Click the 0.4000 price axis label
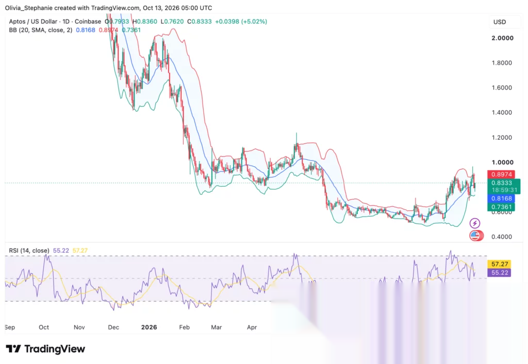The width and height of the screenshot is (528, 364). pos(502,237)
